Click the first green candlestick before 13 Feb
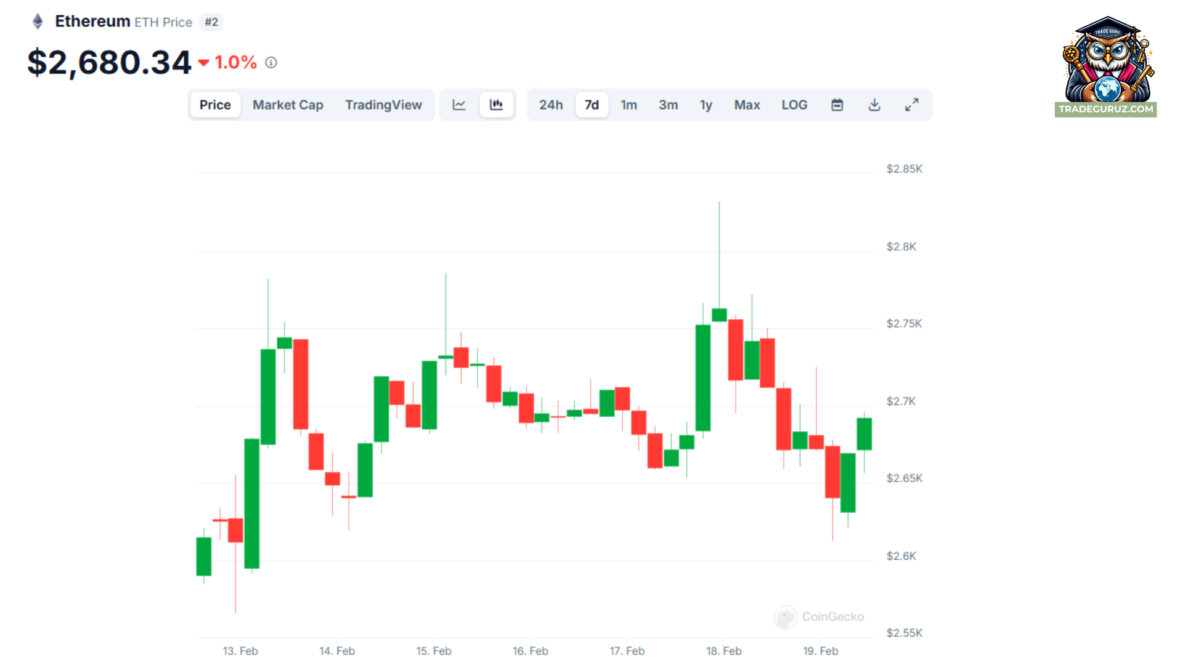The image size is (1183, 665). click(x=204, y=557)
